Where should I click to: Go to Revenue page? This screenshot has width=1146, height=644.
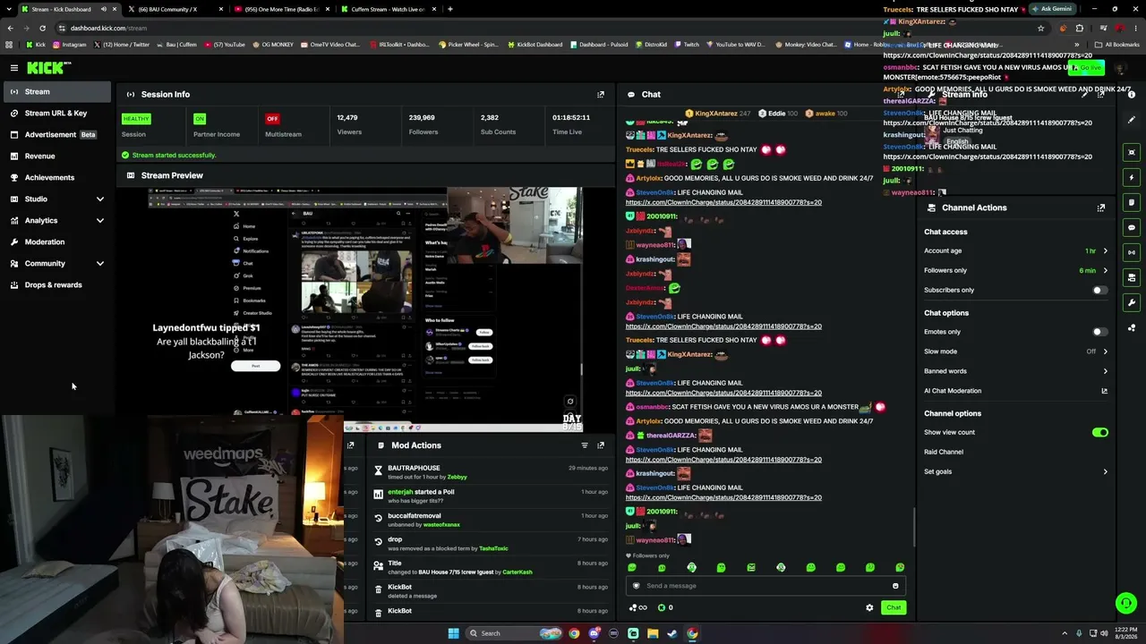(x=57, y=156)
